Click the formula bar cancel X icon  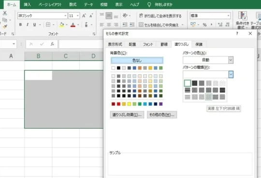(x=31, y=44)
